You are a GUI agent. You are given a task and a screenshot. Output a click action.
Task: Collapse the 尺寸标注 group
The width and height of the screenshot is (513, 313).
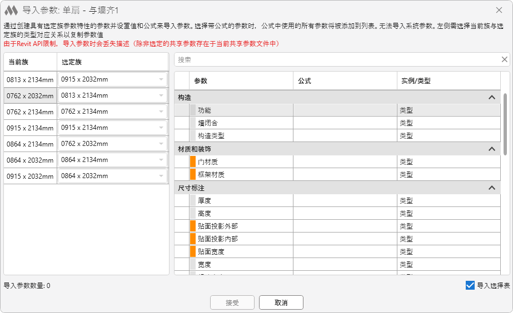491,188
